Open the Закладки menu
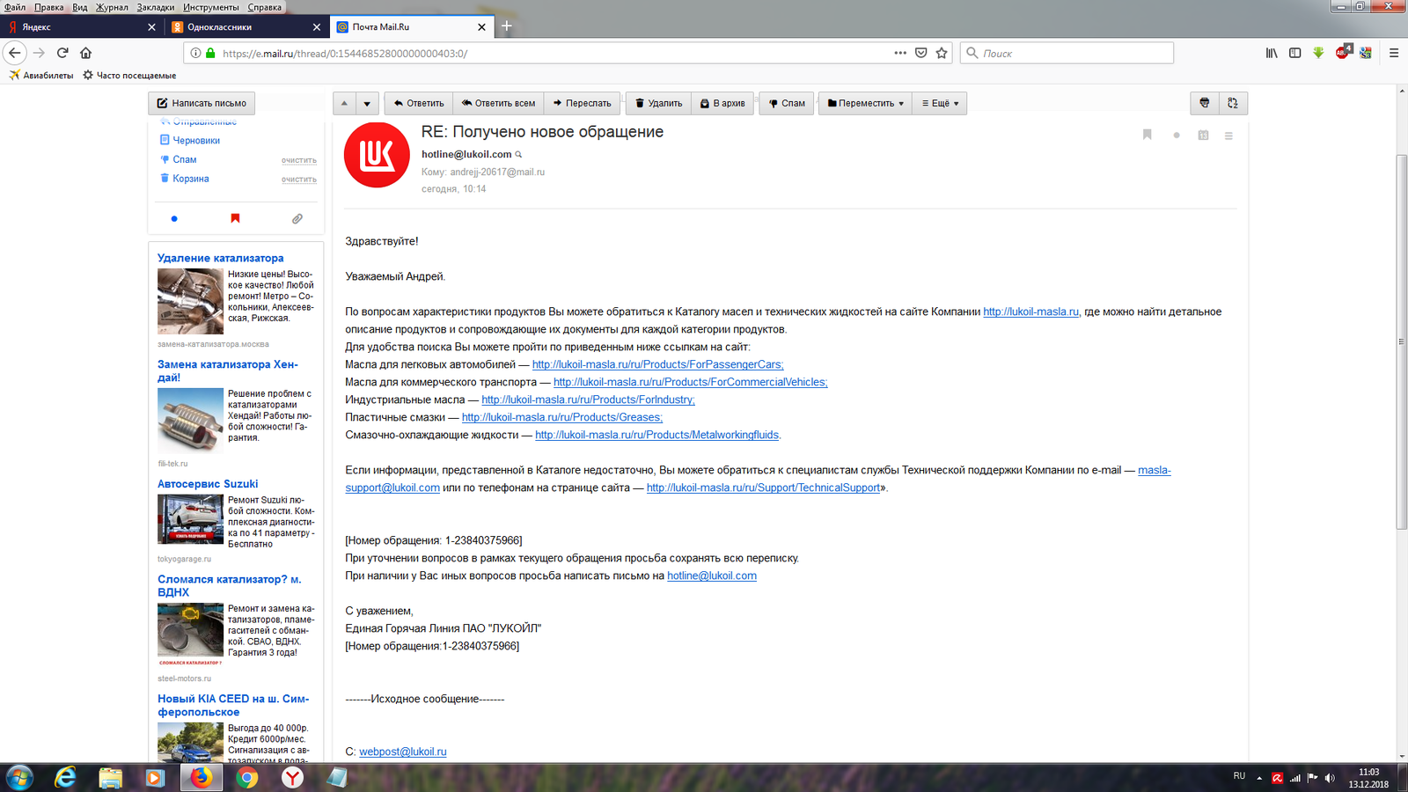The image size is (1408, 792). (x=156, y=7)
